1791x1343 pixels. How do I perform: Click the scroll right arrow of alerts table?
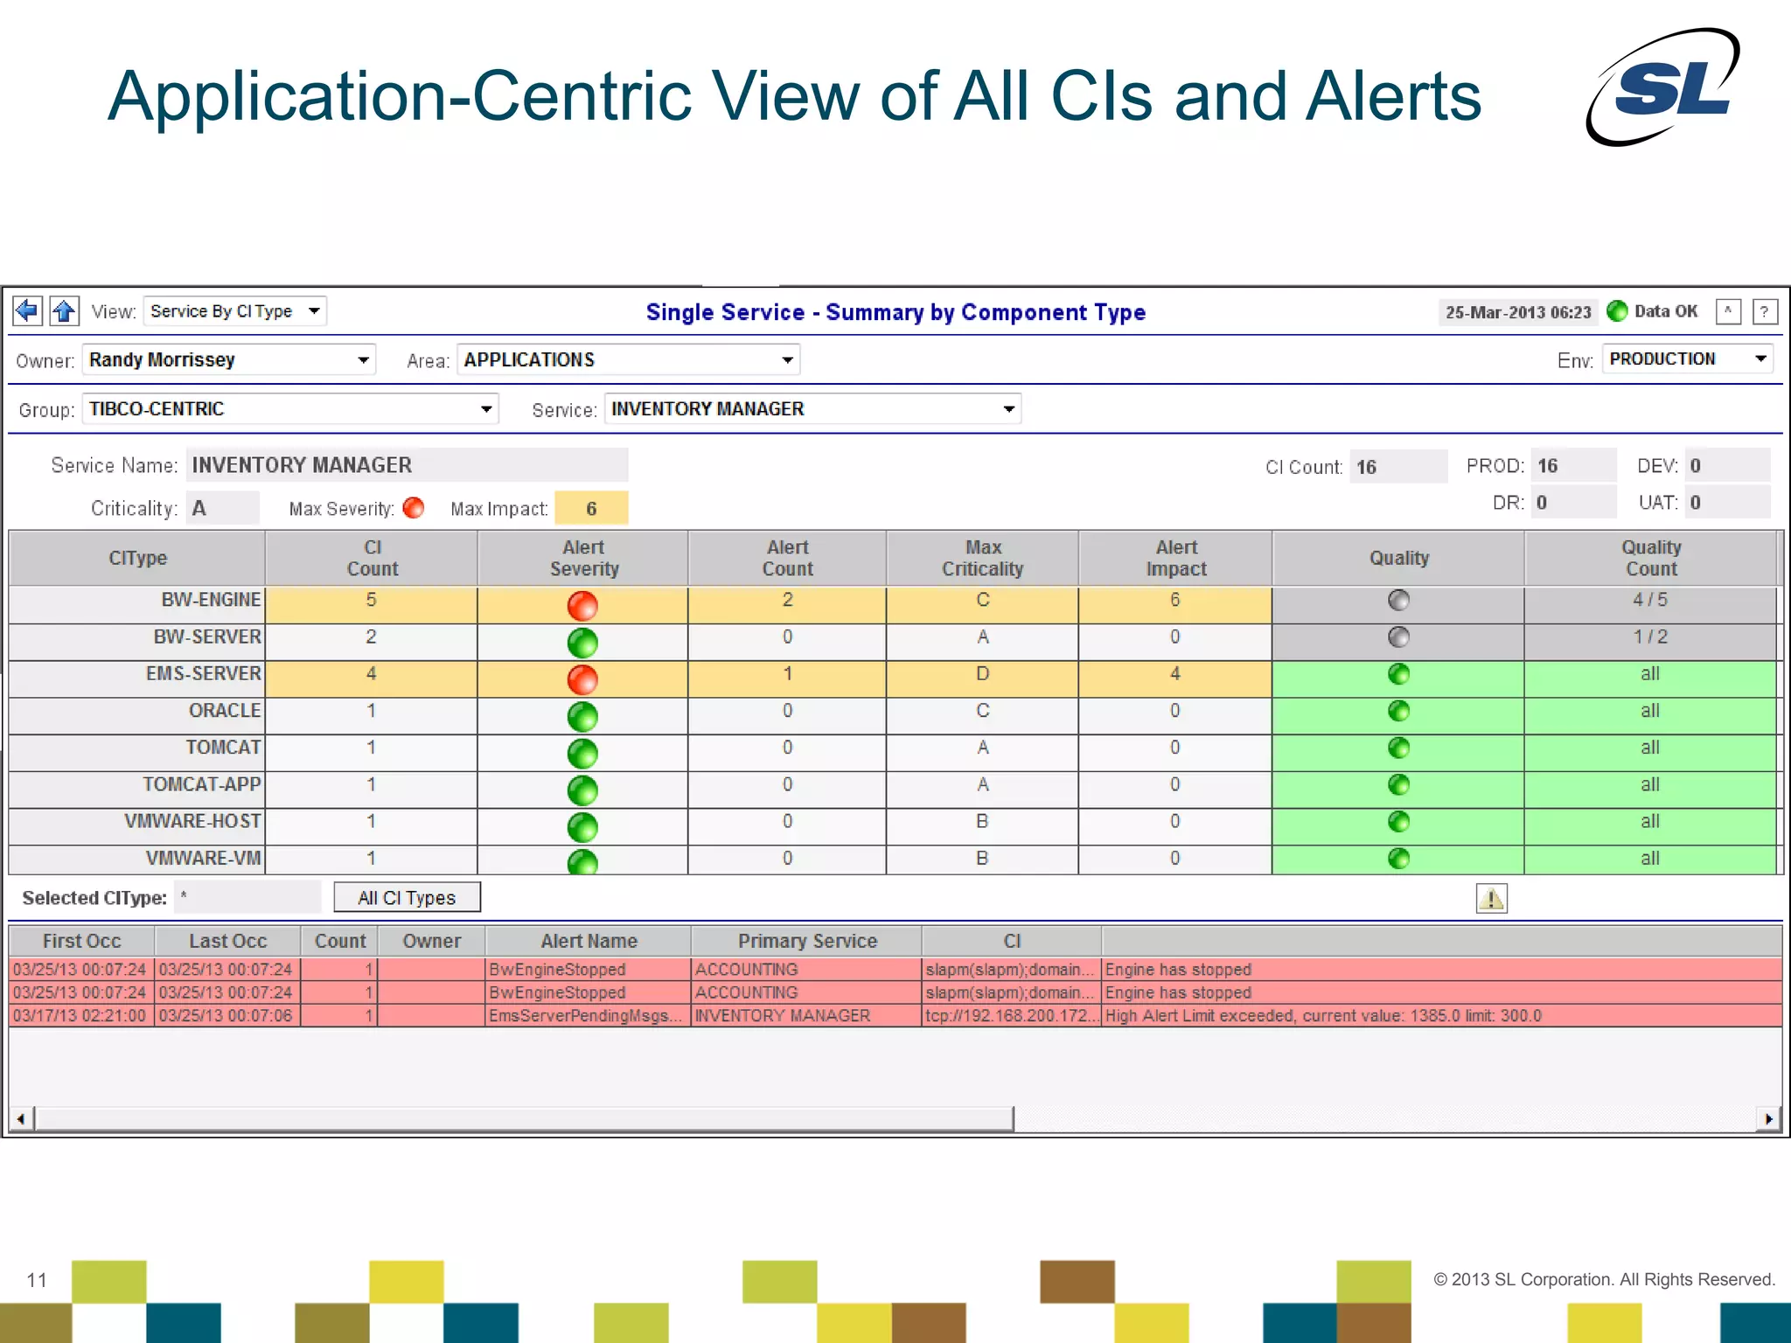(1768, 1118)
